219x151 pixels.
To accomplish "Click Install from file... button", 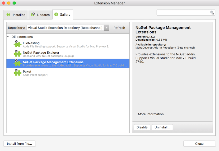I will [x=20, y=144].
